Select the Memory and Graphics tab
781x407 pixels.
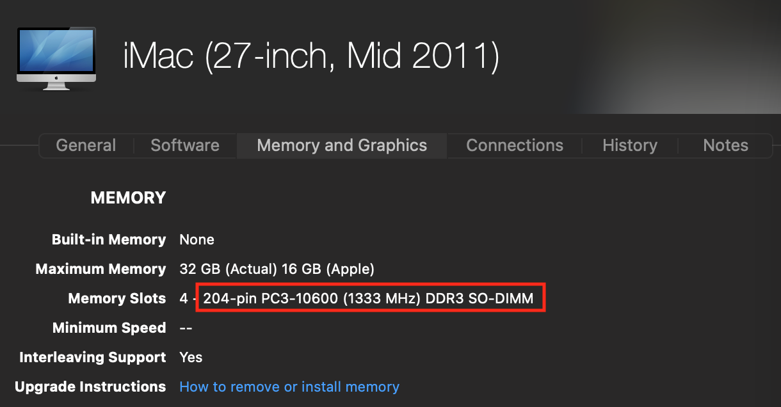(x=342, y=145)
